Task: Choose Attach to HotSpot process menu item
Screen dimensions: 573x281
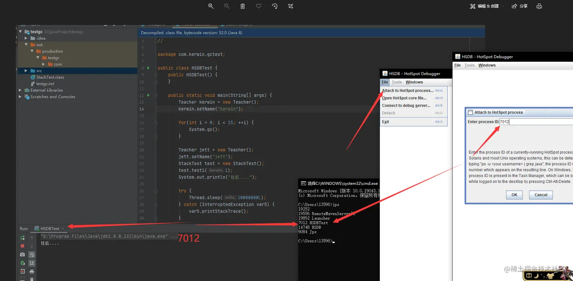Action: coord(414,91)
